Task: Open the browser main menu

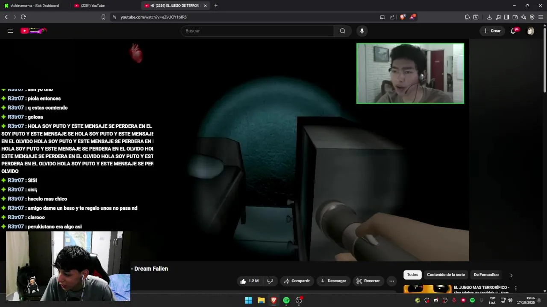Action: (541, 17)
